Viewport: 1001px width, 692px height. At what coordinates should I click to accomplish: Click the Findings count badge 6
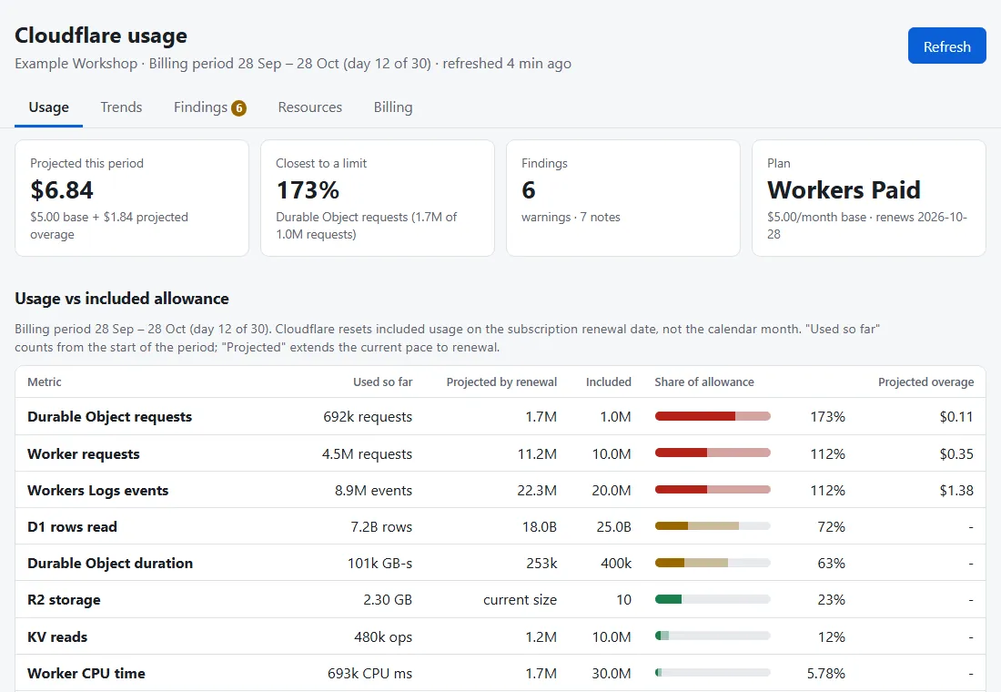[238, 108]
